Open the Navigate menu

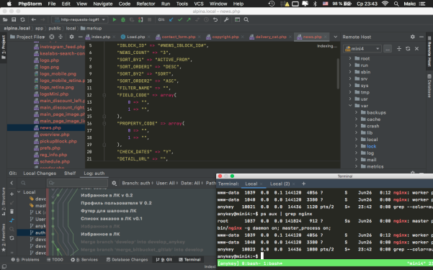103,4
